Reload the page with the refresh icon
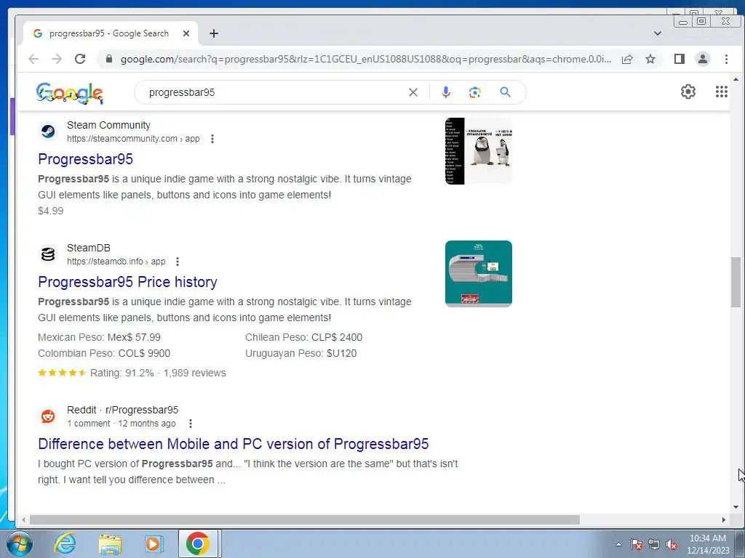745x558 pixels. [x=80, y=59]
